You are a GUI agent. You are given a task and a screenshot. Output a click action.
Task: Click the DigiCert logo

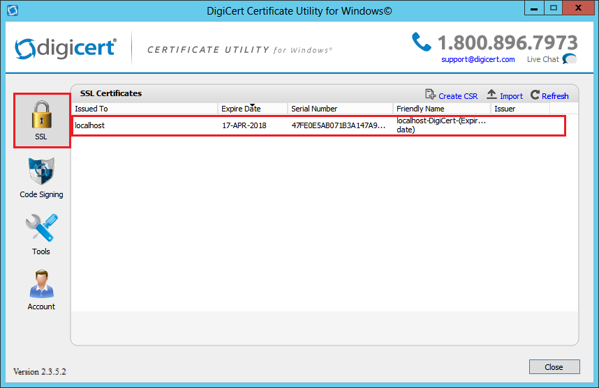pyautogui.click(x=66, y=49)
